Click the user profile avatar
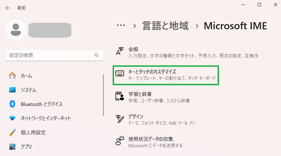 (x=16, y=30)
